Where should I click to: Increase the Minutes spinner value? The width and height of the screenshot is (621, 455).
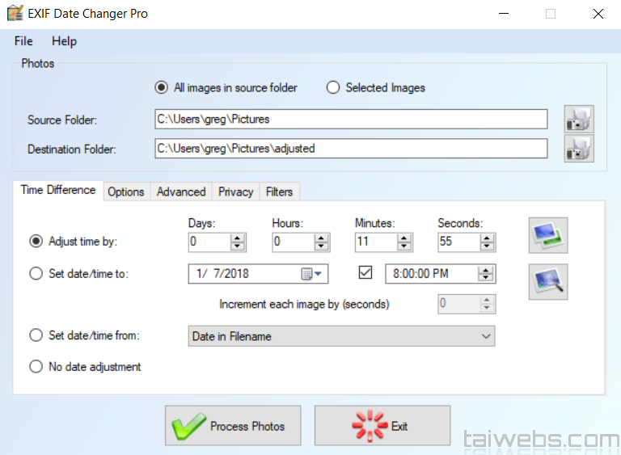coord(405,238)
